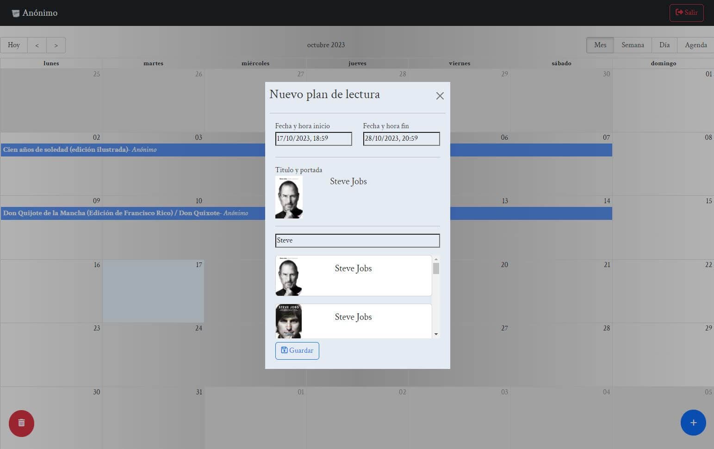Switch to the Semana view

coord(633,45)
